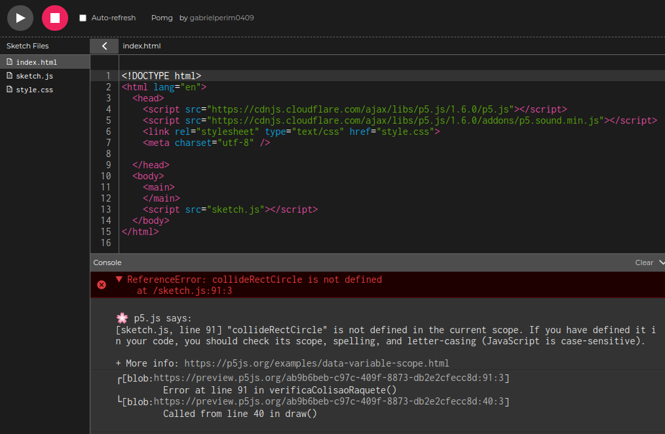Open the blob link ending in 40:3
The height and width of the screenshot is (434, 665).
[x=329, y=401]
